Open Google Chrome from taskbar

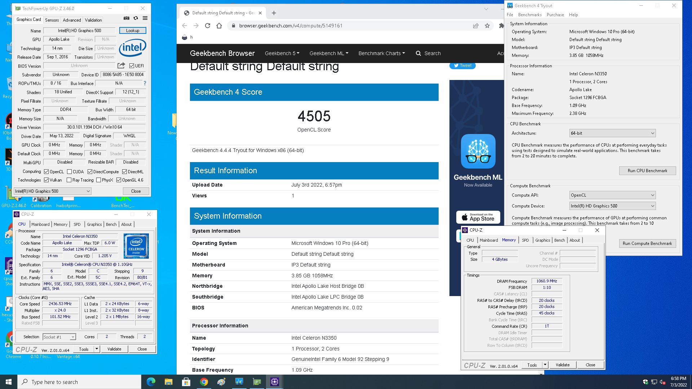tap(204, 382)
